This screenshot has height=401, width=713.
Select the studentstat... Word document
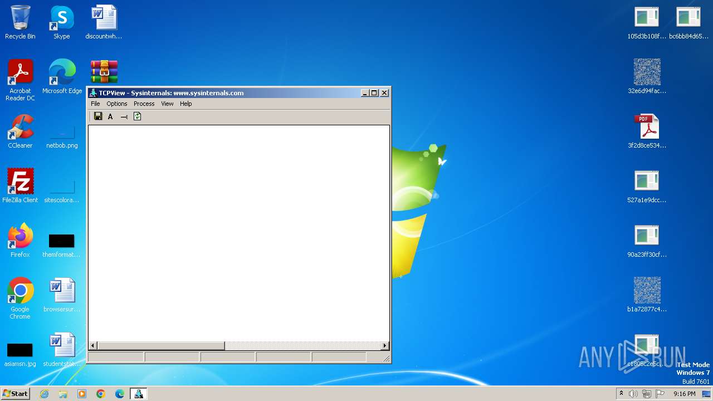pos(62,349)
